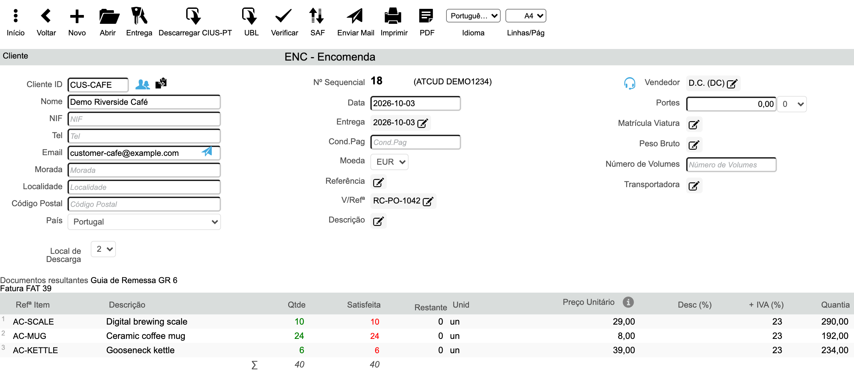Open the Guia de Remessa GR 6 link
The image size is (854, 377).
coord(134,280)
